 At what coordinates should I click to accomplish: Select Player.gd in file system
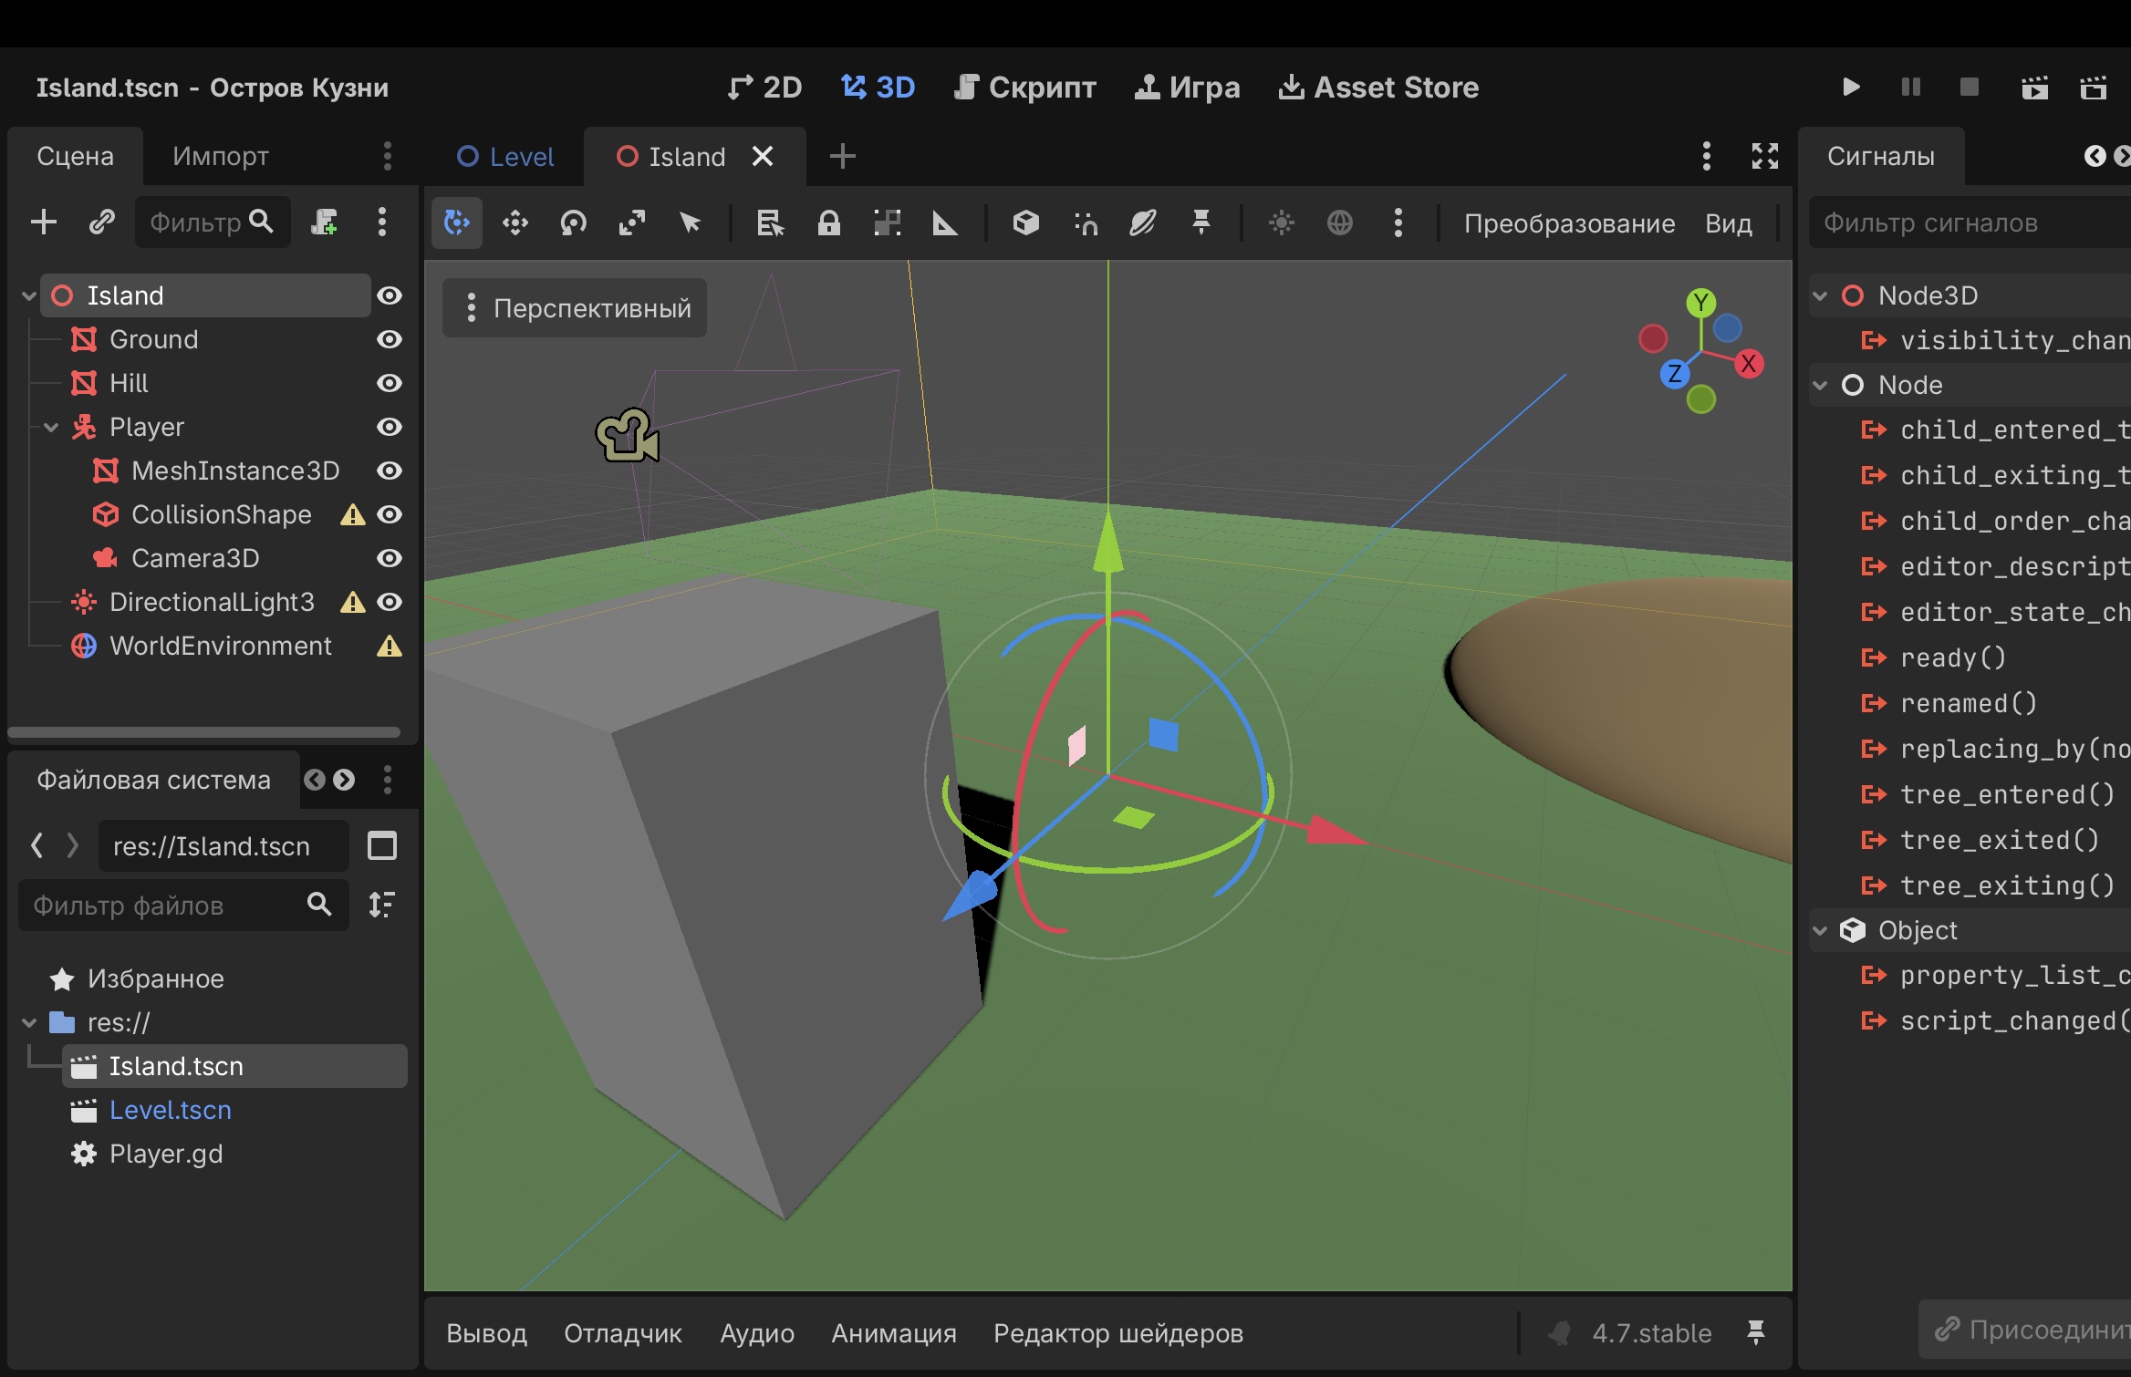(x=166, y=1154)
